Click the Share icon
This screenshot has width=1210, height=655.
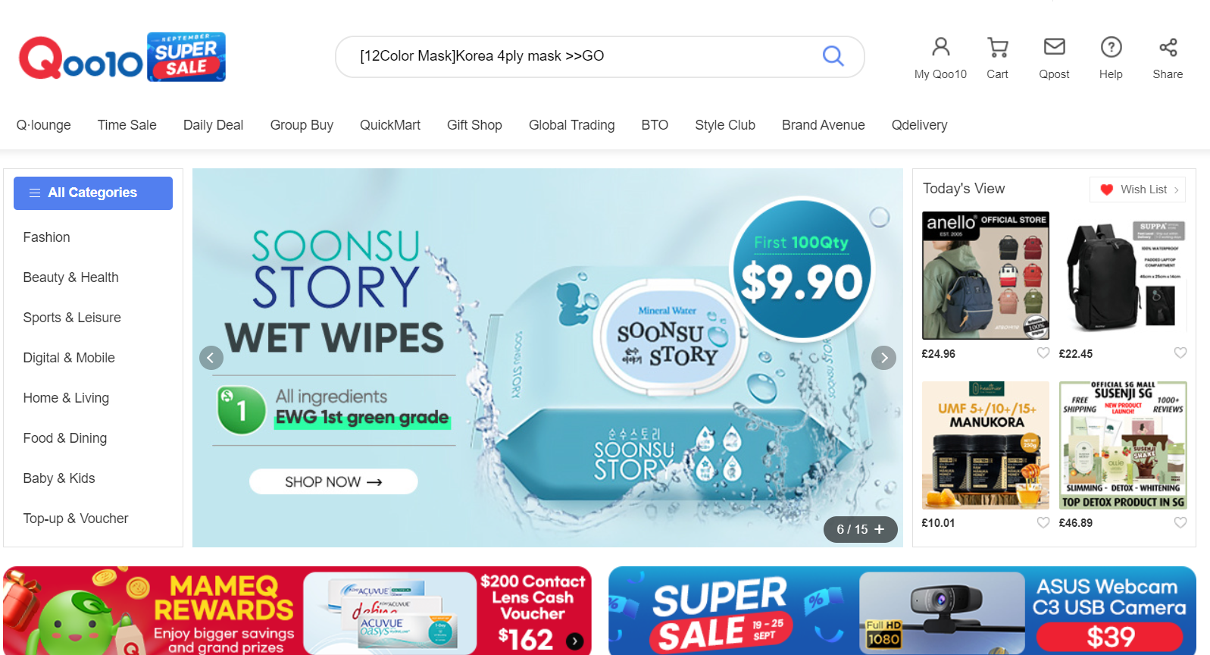(1168, 48)
